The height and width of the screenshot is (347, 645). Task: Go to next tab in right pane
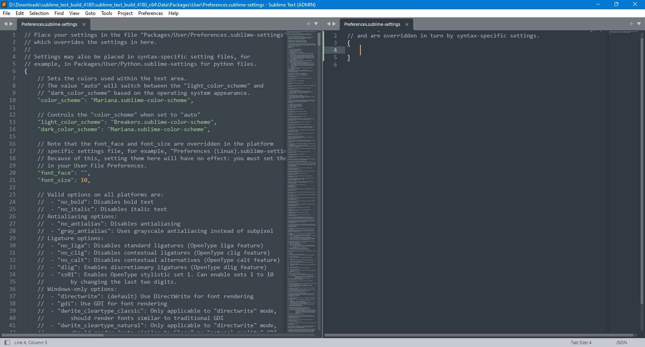click(334, 24)
